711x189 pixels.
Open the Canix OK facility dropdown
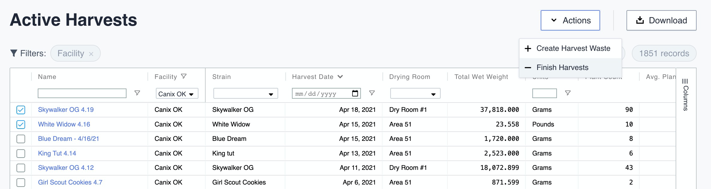[x=177, y=94]
